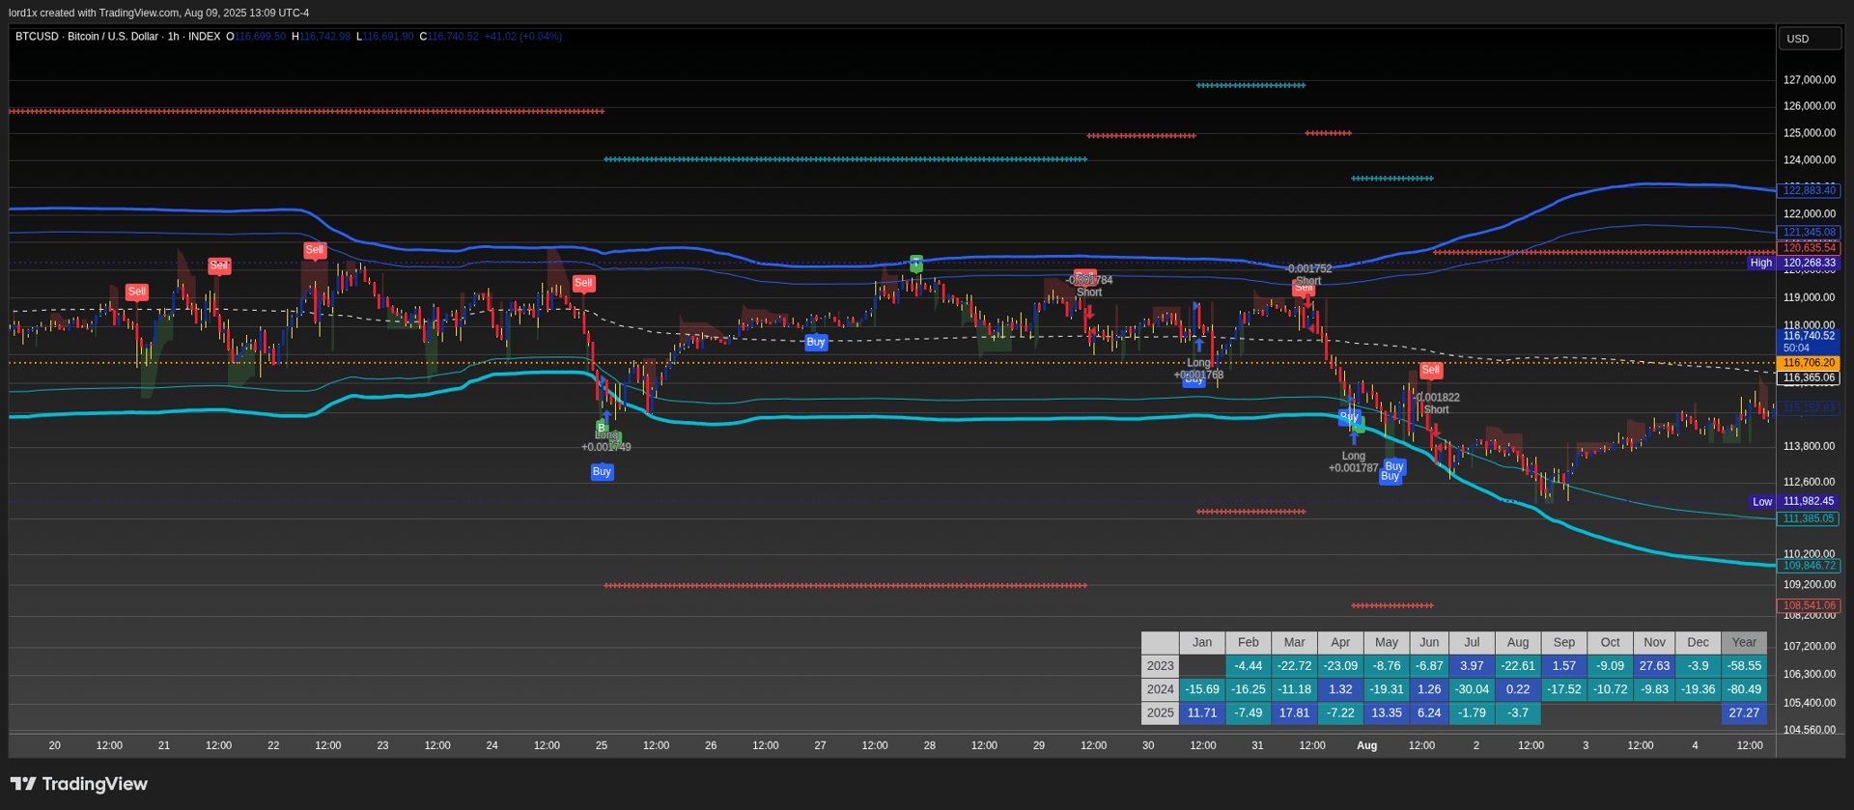Screen dimensions: 1854x810
Task: Select the low value L116,691.90 in legend
Action: click(x=384, y=37)
